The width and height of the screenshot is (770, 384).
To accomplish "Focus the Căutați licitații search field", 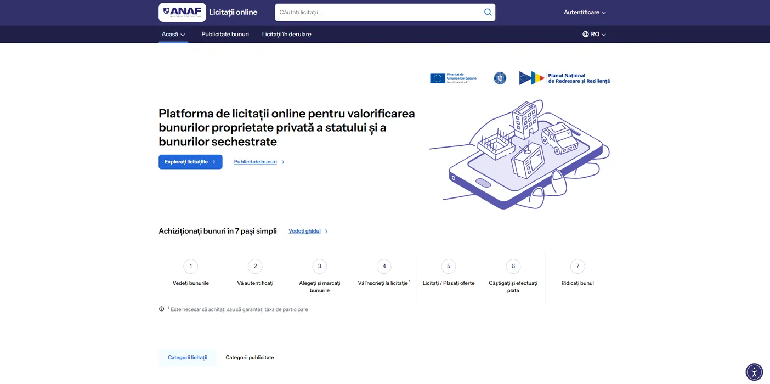I will [378, 12].
